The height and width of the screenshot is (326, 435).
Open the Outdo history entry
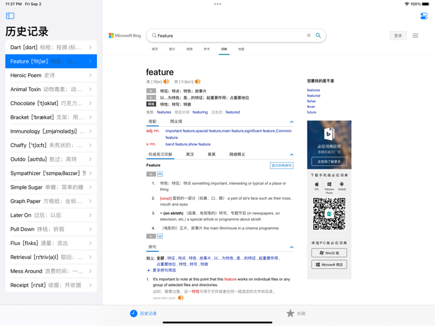[x=51, y=159]
